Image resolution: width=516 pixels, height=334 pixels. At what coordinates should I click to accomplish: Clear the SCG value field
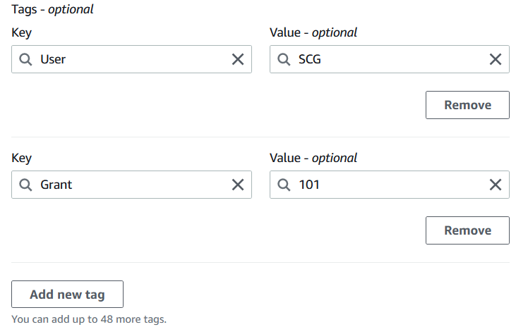point(496,59)
